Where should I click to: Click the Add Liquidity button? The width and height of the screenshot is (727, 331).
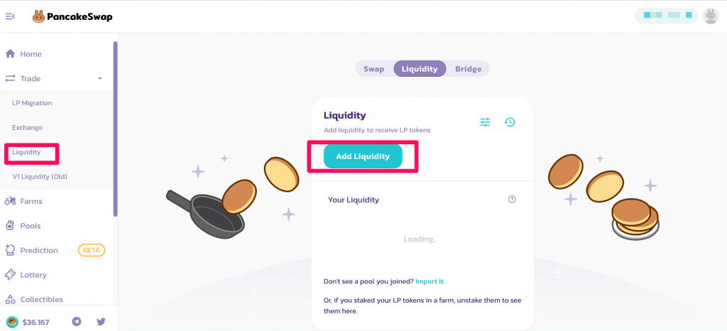[x=363, y=156]
